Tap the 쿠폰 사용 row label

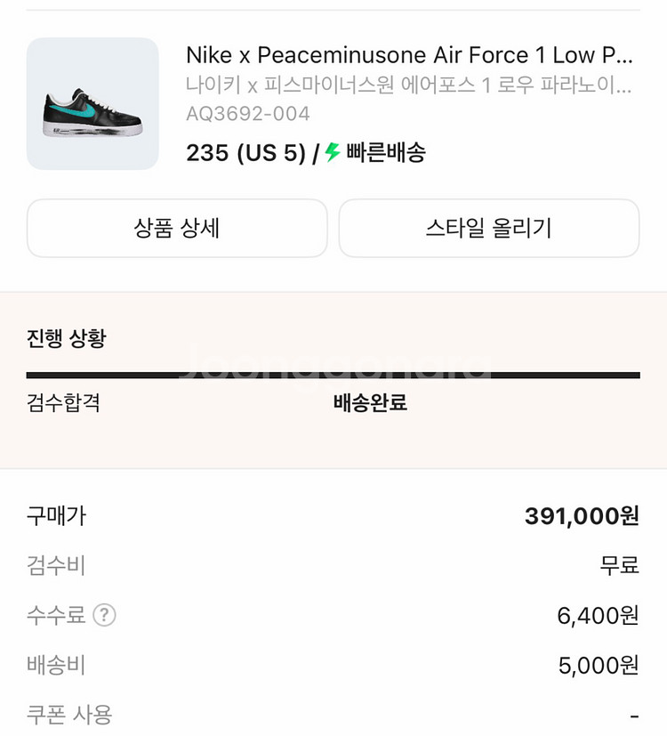point(69,714)
